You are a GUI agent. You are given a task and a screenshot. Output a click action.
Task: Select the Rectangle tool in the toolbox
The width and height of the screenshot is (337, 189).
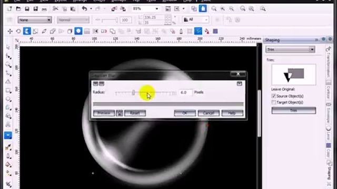coord(8,90)
